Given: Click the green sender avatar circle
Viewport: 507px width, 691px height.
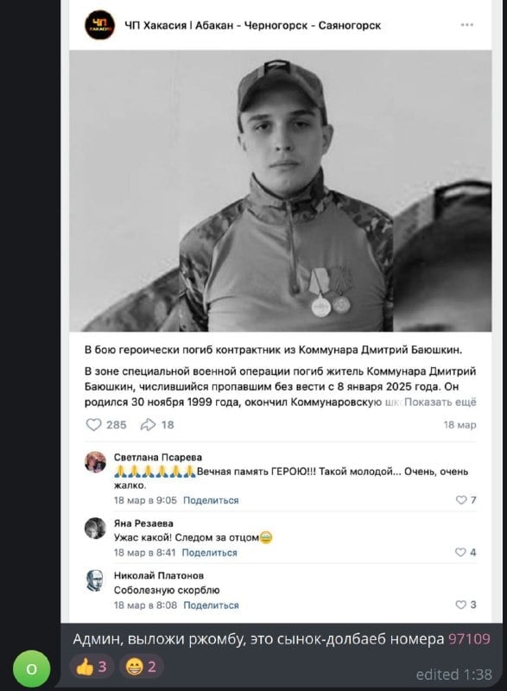Looking at the screenshot, I should (31, 669).
